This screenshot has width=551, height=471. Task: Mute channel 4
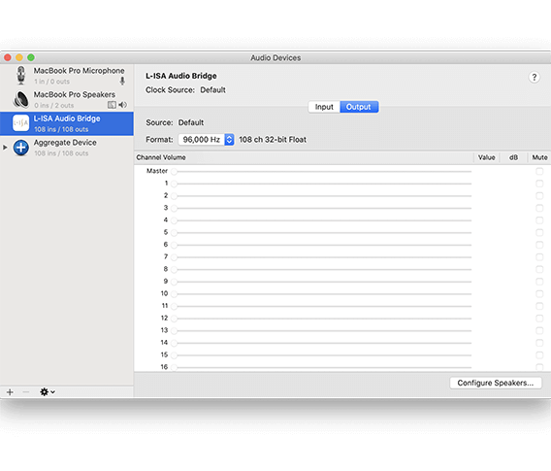pos(539,220)
